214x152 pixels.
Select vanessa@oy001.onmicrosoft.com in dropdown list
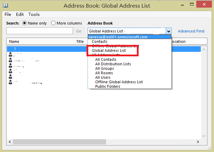point(129,37)
